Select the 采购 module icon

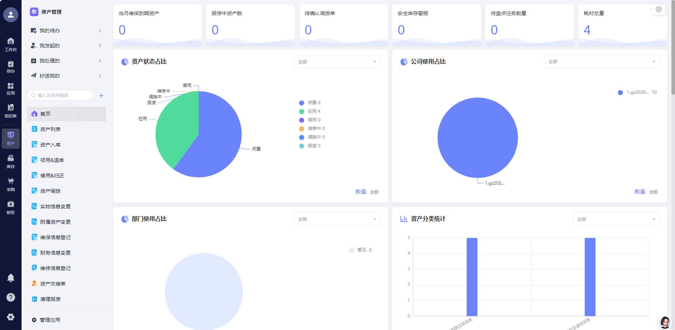[11, 183]
